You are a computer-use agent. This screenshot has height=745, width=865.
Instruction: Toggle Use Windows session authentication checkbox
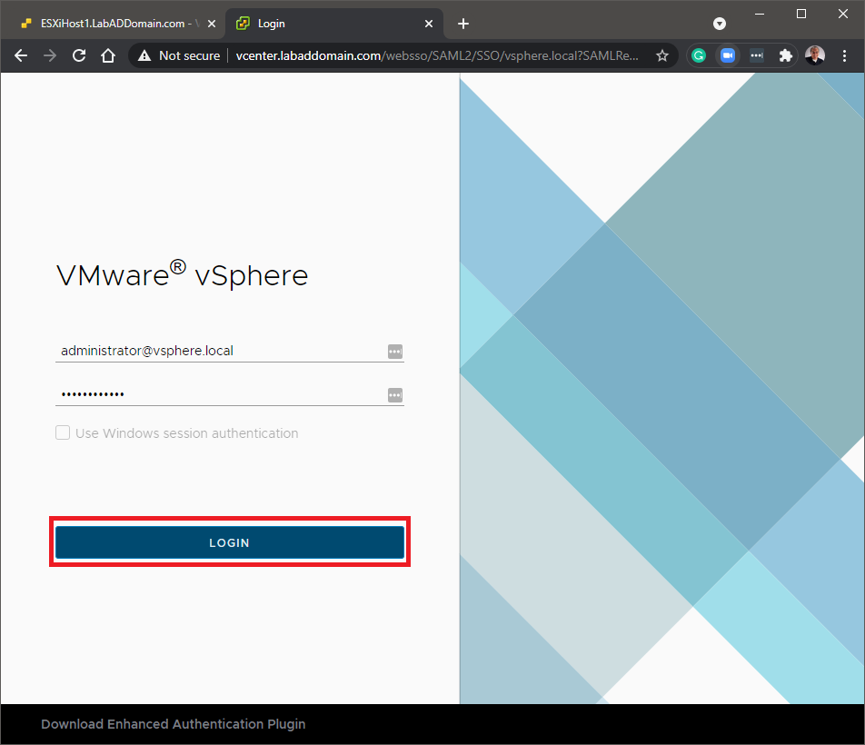click(x=63, y=433)
